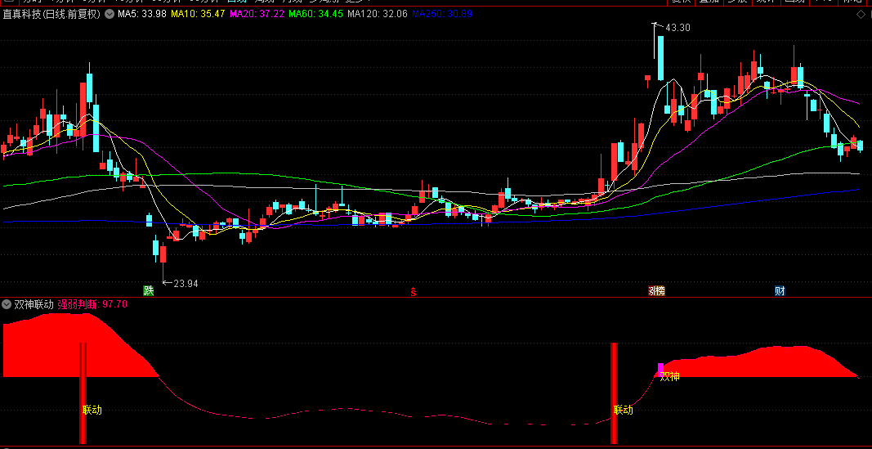Screen dimensions: 872x449
Task: Select the 直真科技(日线.前复权) title
Action: 51,14
